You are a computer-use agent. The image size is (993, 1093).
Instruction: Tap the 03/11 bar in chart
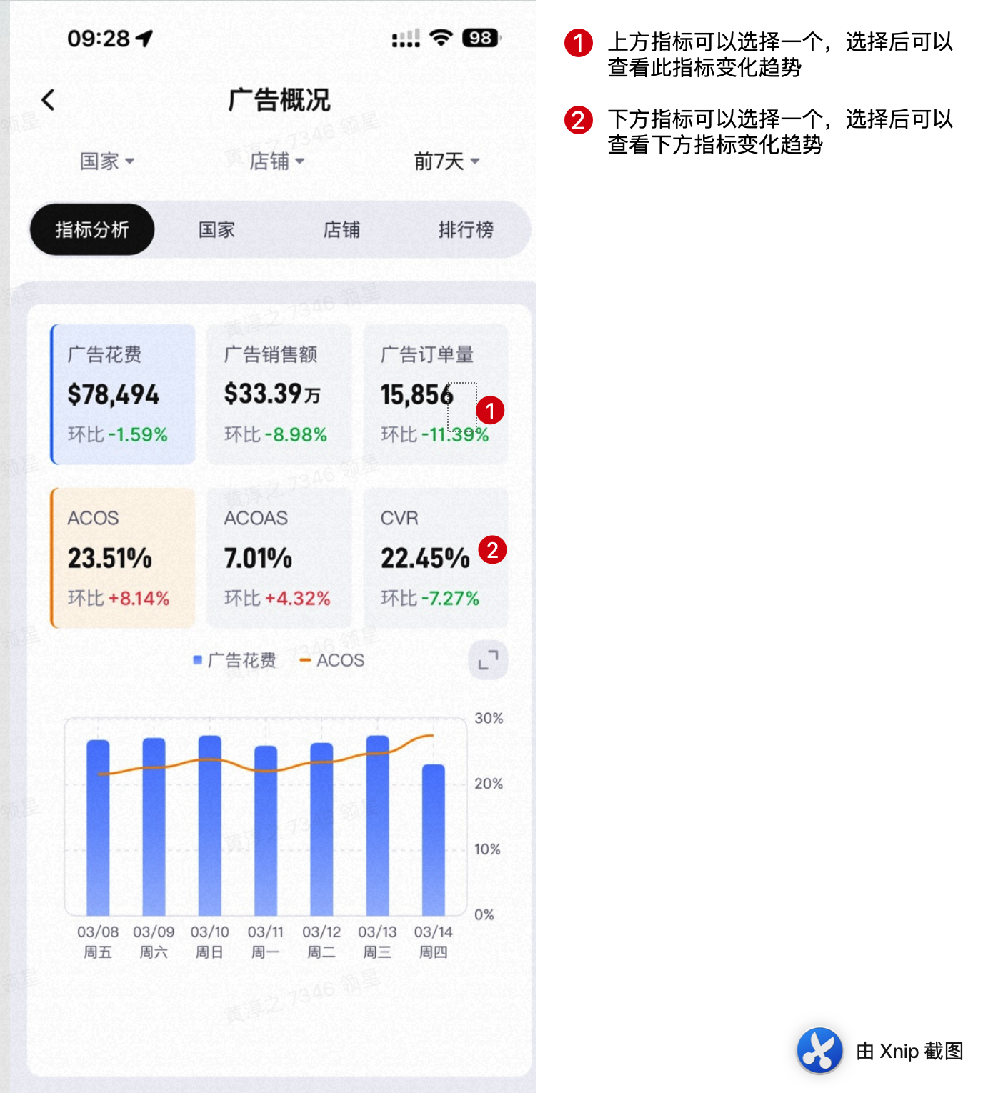point(266,830)
